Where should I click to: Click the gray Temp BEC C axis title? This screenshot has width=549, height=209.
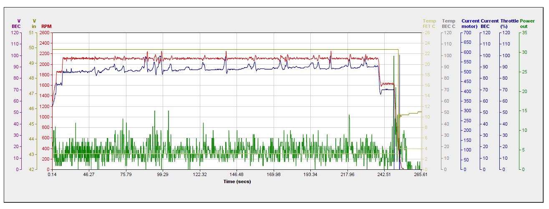coord(448,23)
